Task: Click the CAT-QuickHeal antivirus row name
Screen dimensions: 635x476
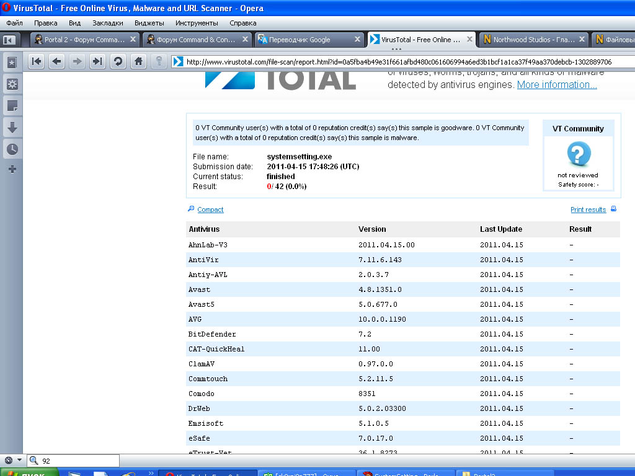Action: coord(216,349)
